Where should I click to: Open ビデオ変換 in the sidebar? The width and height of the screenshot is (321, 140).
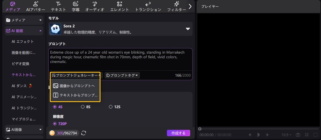coord(20,64)
